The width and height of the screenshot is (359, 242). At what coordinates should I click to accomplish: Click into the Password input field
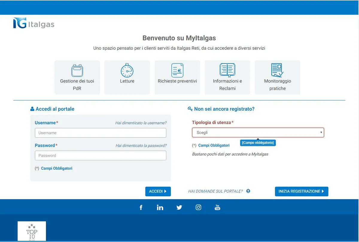[x=101, y=156]
